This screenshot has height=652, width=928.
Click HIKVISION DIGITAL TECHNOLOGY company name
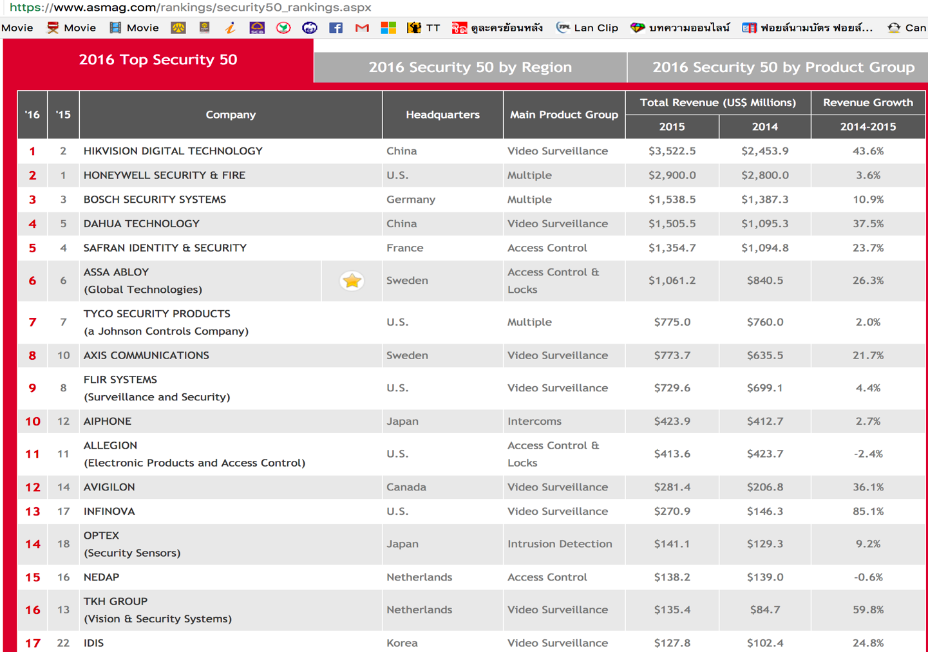click(x=173, y=151)
